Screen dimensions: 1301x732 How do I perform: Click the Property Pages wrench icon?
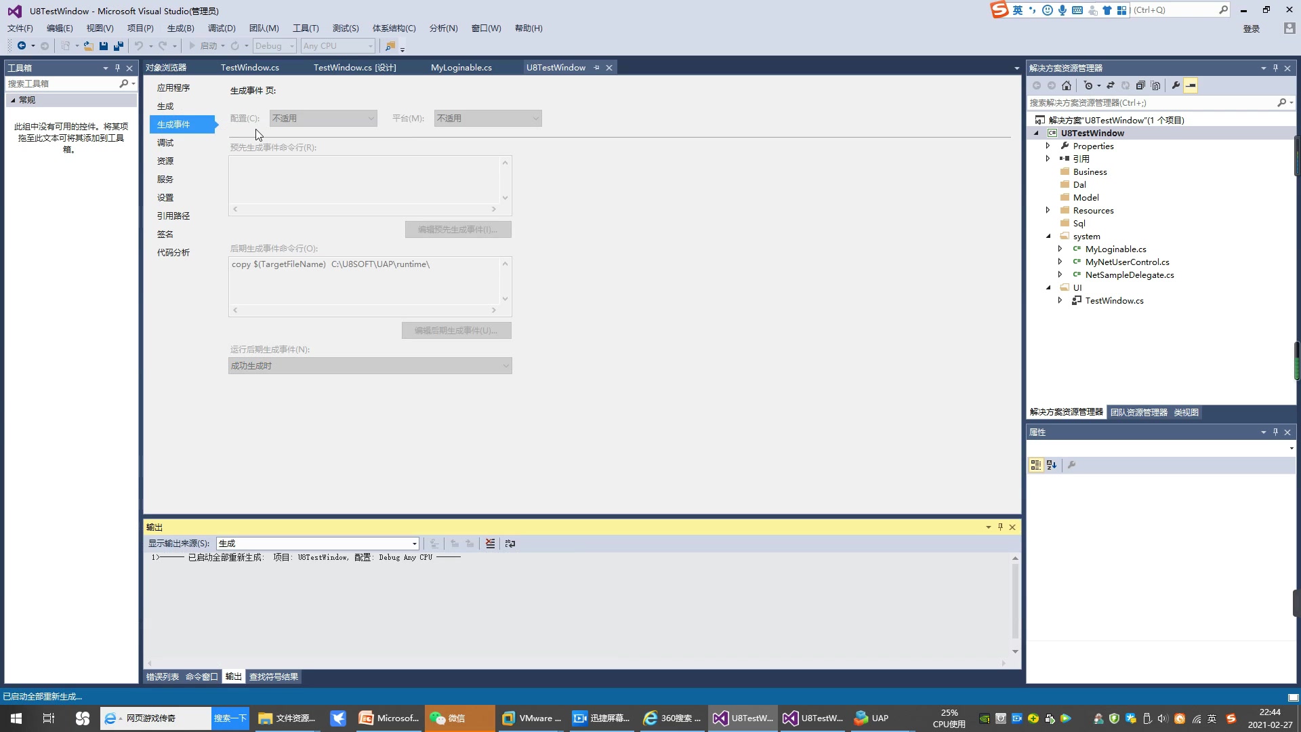click(1071, 465)
